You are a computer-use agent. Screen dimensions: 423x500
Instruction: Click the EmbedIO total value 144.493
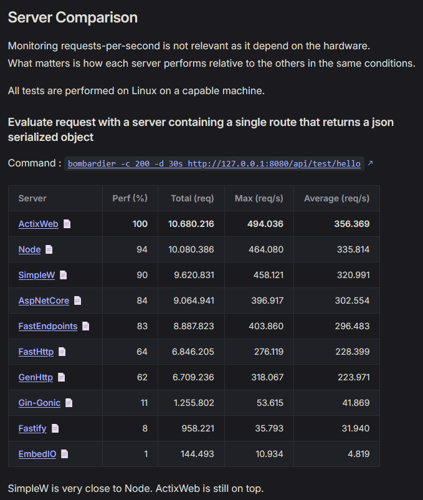click(197, 454)
